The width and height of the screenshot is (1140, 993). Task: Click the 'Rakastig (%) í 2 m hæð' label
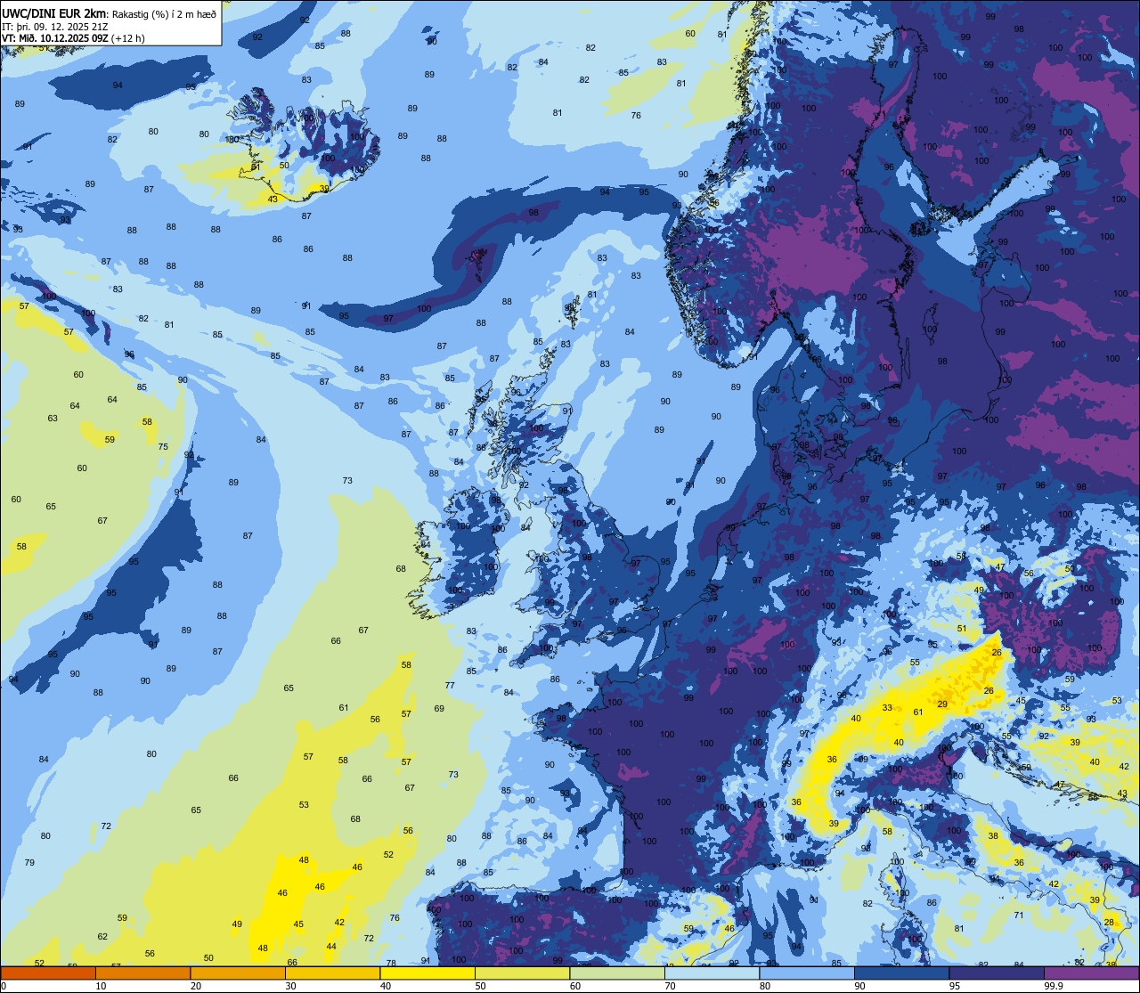coord(164,13)
